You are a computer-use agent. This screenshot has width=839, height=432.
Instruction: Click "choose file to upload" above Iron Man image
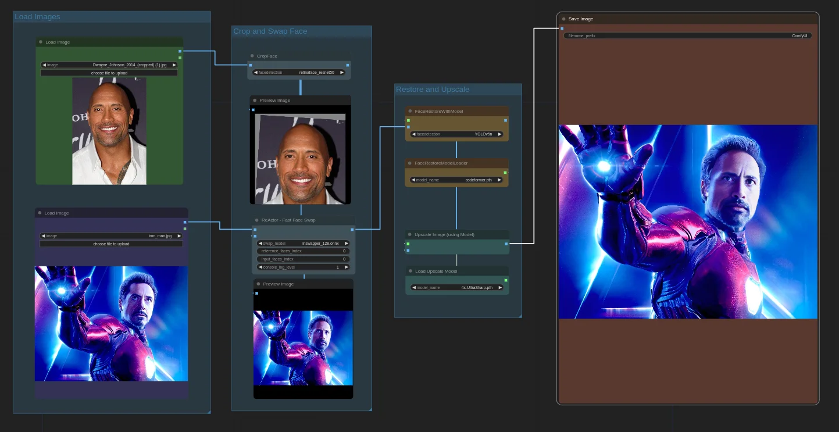[x=111, y=244]
